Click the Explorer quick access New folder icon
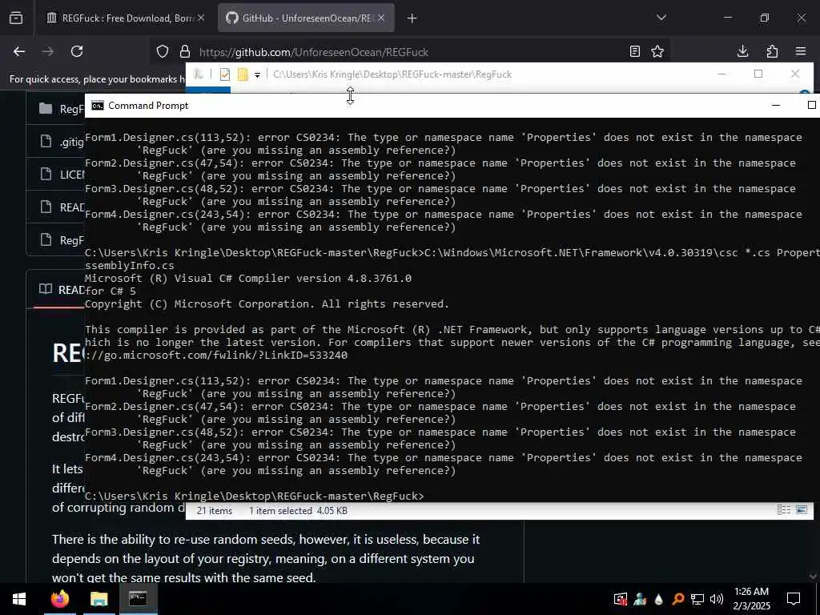The image size is (820, 615). point(243,74)
